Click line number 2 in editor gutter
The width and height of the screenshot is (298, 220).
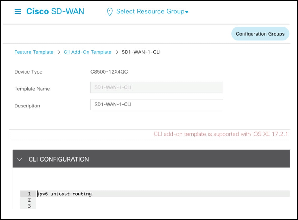29,200
